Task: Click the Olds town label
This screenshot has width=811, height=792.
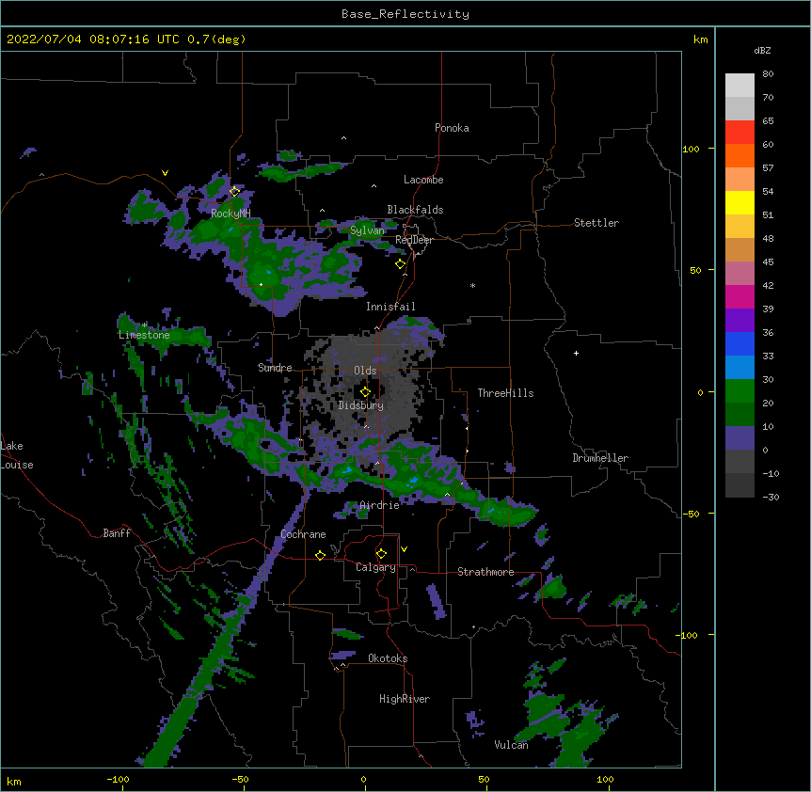Action: point(365,371)
